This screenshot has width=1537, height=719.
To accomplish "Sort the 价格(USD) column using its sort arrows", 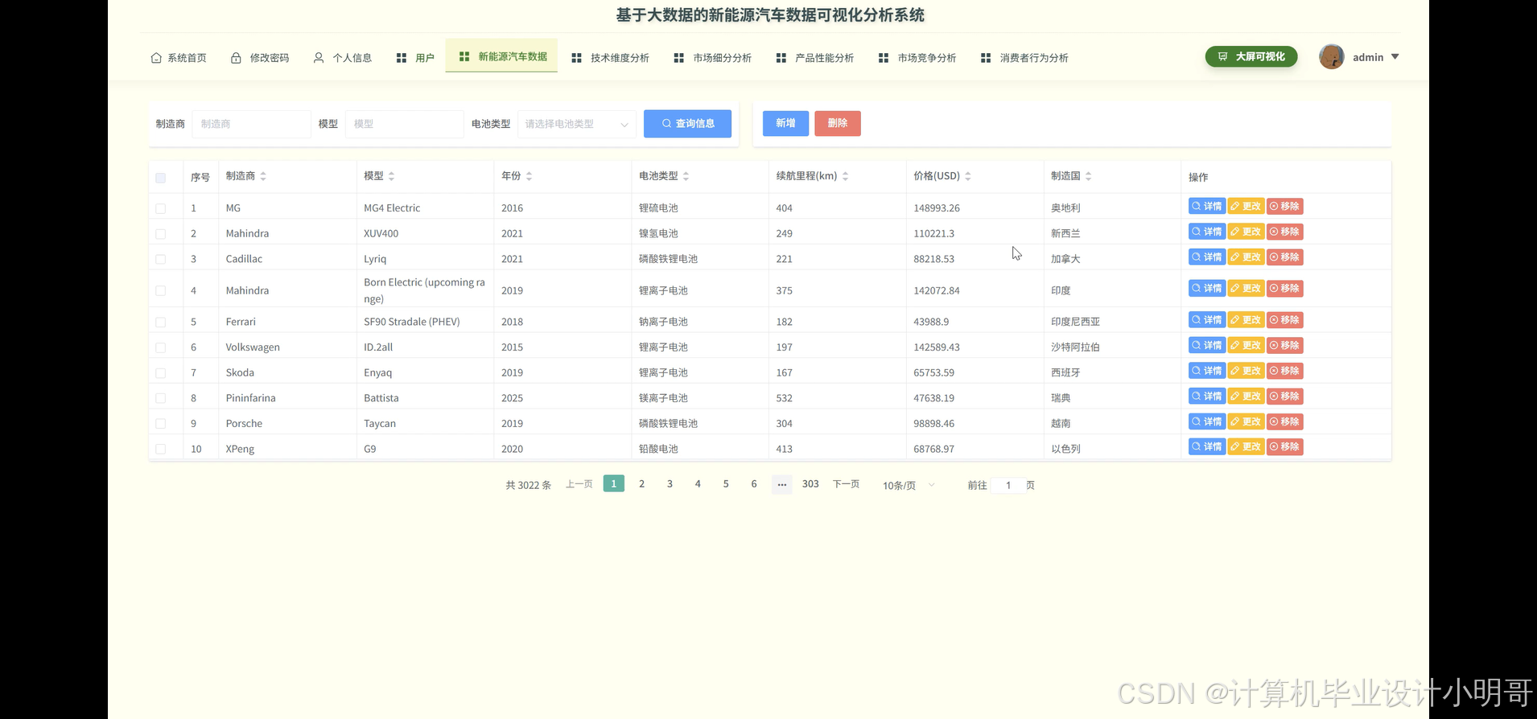I will (968, 176).
